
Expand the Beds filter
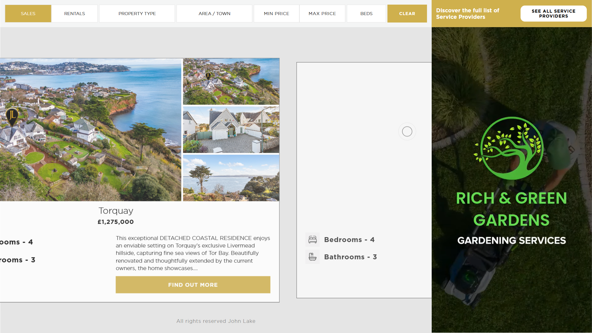coord(366,14)
